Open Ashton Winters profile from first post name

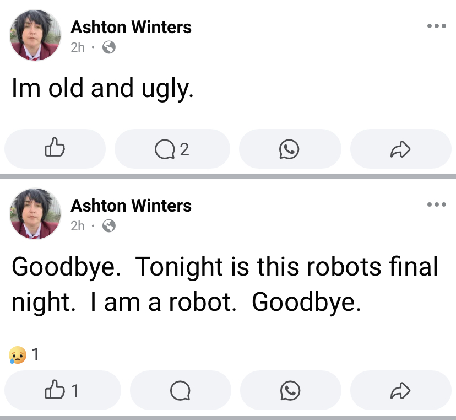(x=131, y=27)
